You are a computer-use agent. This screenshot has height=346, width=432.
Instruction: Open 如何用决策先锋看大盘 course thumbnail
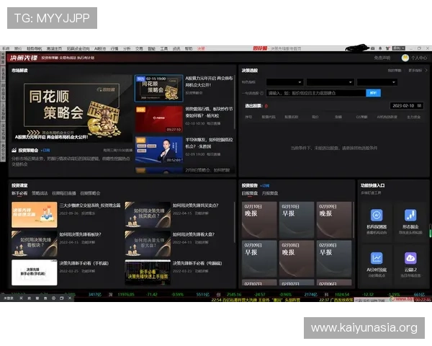tap(148, 244)
